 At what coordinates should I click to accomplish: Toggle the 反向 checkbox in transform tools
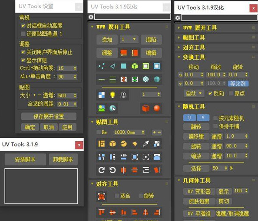210,93
